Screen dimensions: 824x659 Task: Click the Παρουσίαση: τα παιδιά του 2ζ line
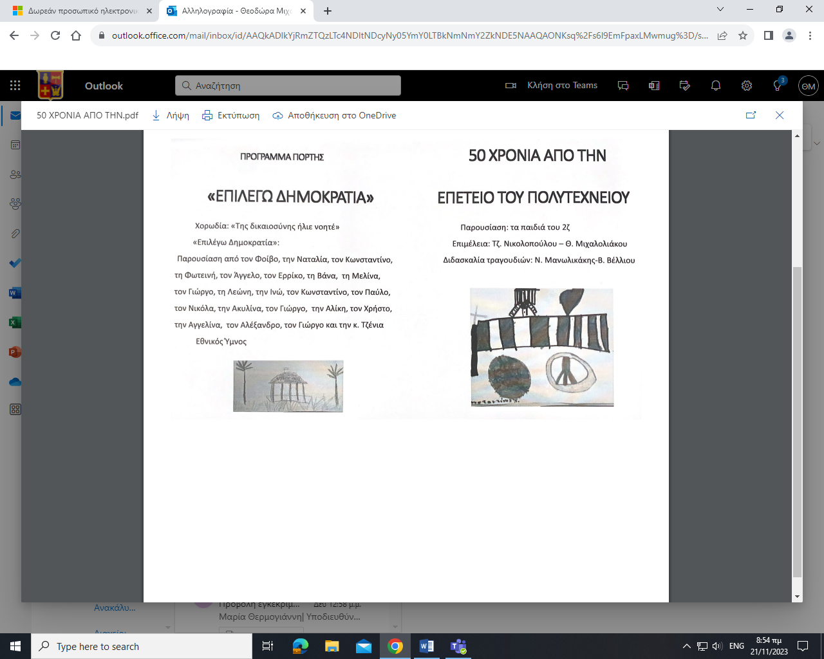(x=515, y=227)
